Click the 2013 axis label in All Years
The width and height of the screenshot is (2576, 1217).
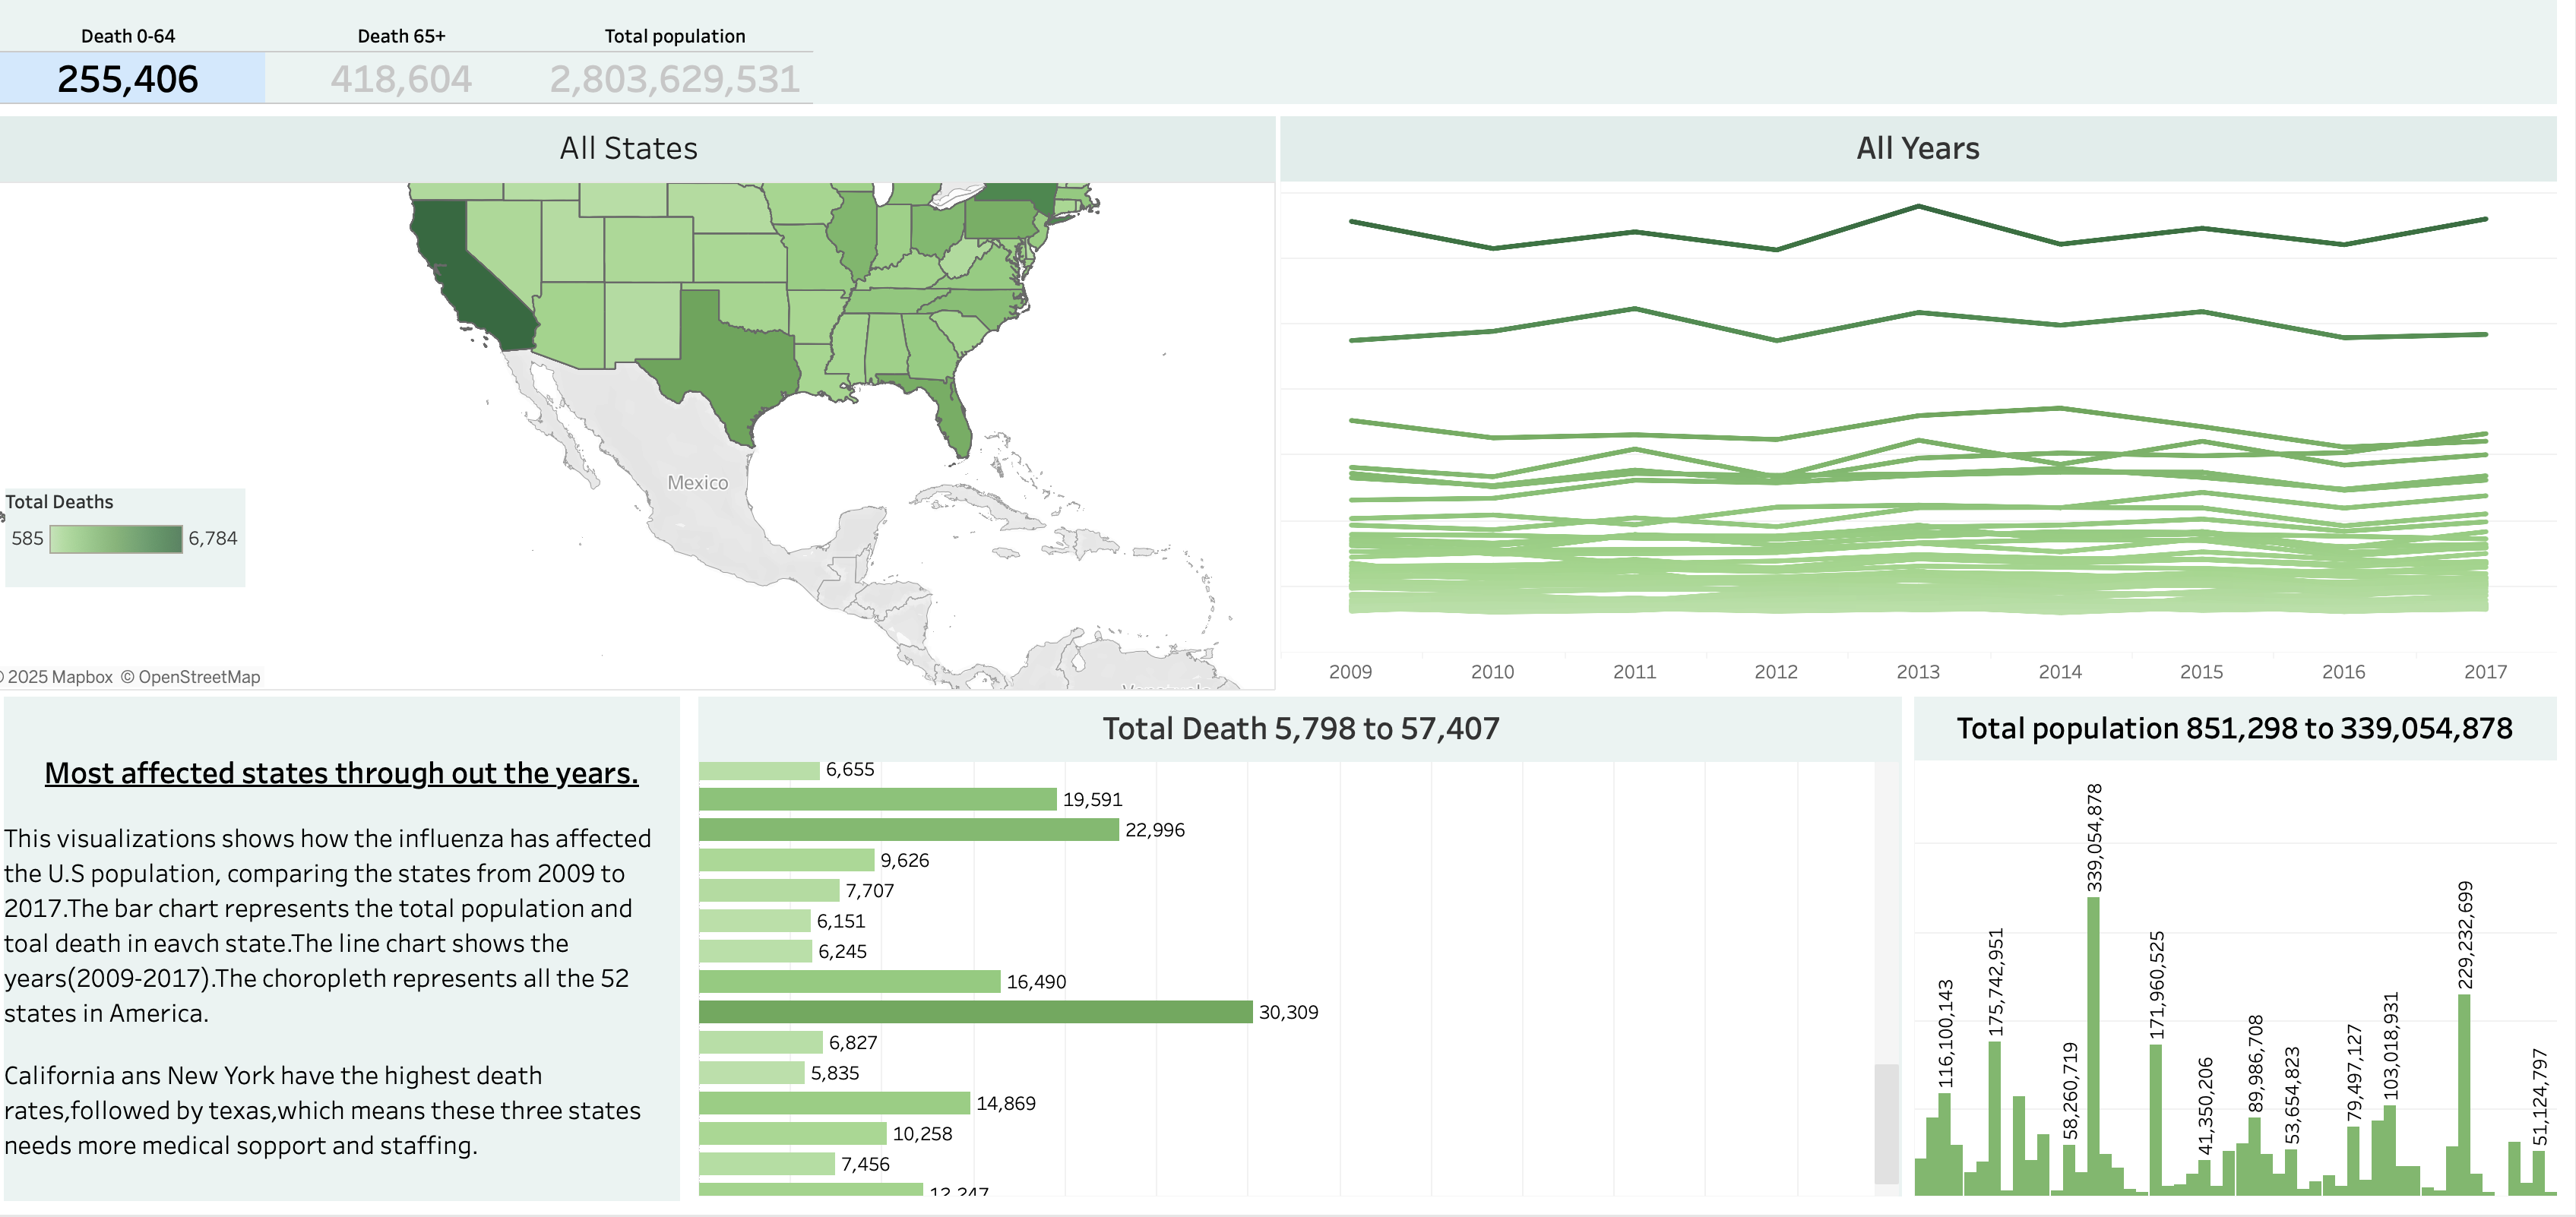coord(1919,672)
